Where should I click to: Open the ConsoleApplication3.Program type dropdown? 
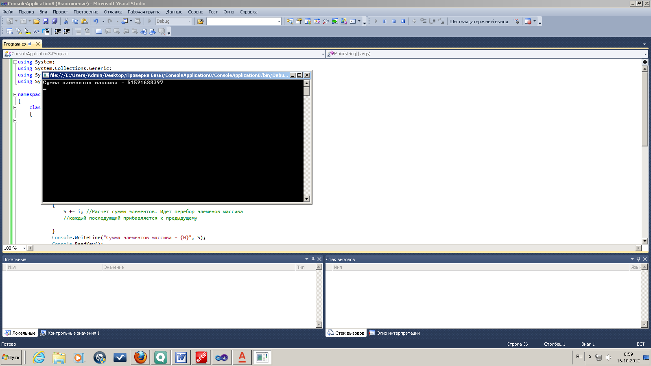coord(323,54)
